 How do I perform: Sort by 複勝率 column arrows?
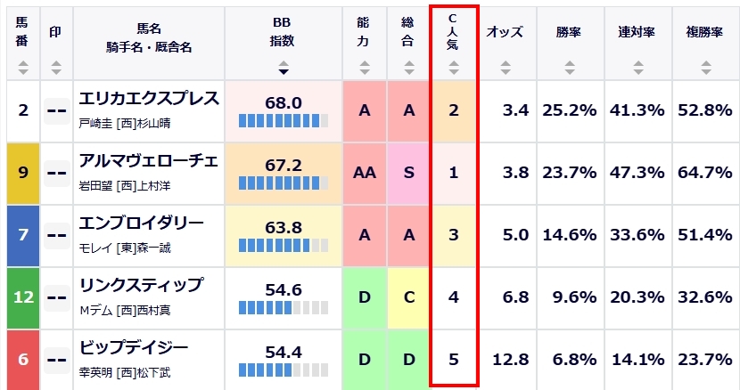(x=706, y=68)
